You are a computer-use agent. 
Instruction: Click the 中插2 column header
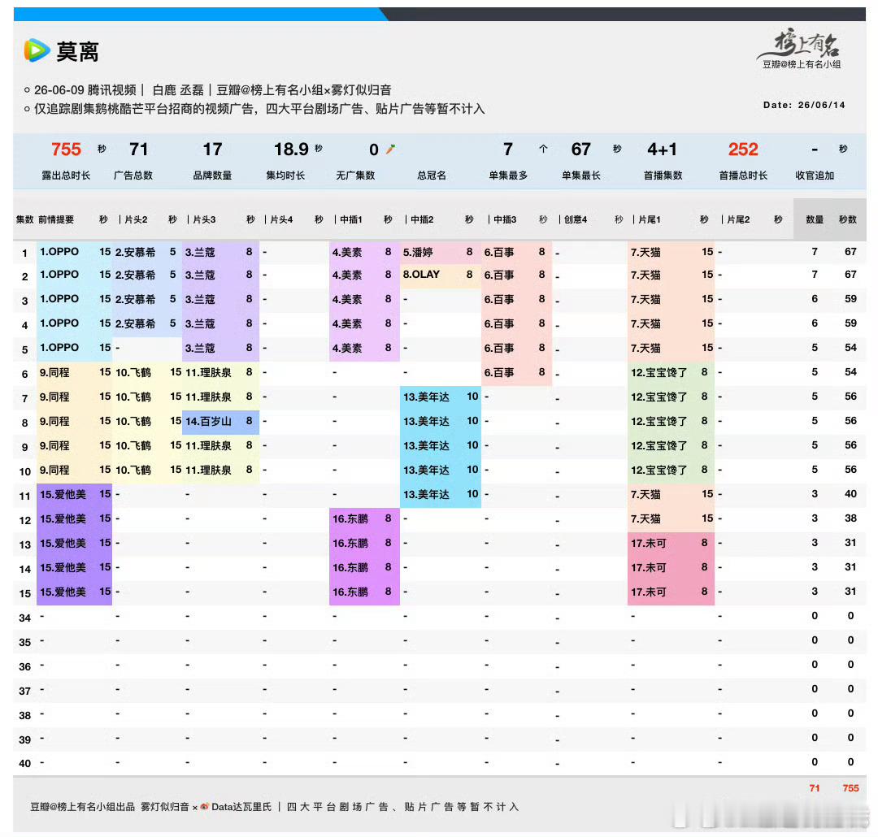pos(422,219)
